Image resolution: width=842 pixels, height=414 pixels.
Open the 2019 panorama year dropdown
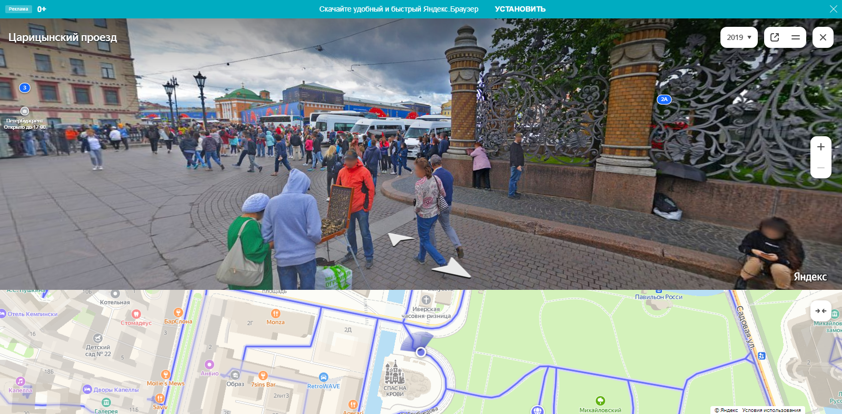coord(738,37)
